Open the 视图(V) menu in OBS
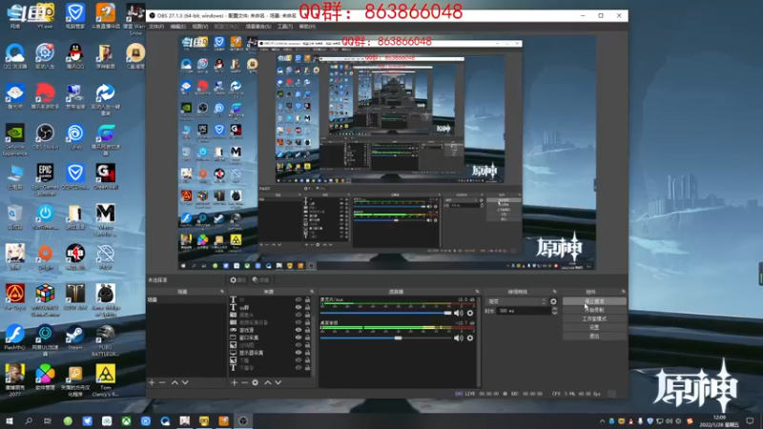This screenshot has width=763, height=429. point(199,27)
